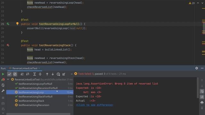205x115 pixels.
Task: Select testReverseUsingRecursionForNull result
Action: (38, 88)
